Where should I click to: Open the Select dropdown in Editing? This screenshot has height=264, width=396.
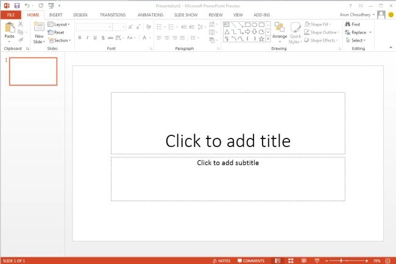point(356,40)
